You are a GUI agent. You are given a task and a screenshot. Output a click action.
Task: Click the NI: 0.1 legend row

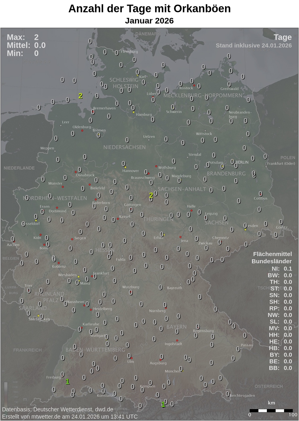point(281,268)
